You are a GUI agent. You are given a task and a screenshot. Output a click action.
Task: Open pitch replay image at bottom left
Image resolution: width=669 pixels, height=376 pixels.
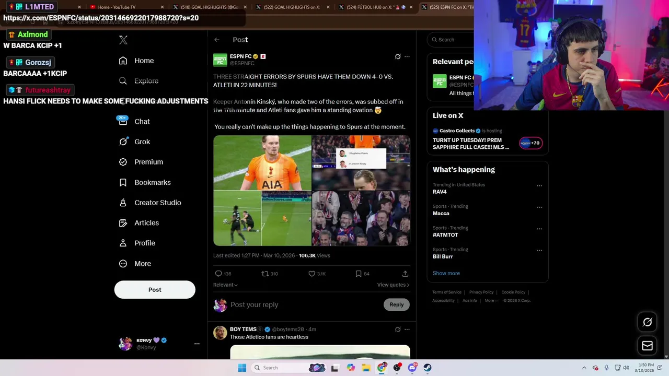point(262,218)
